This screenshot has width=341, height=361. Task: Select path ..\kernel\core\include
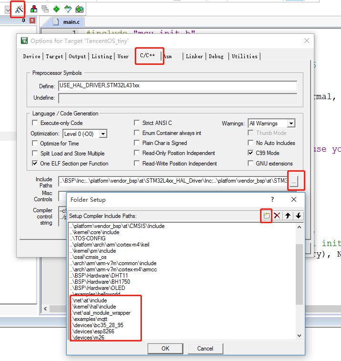coord(95,232)
